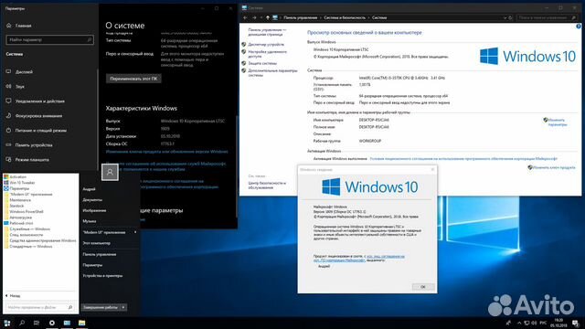Open Task View on the taskbar

coord(37,323)
